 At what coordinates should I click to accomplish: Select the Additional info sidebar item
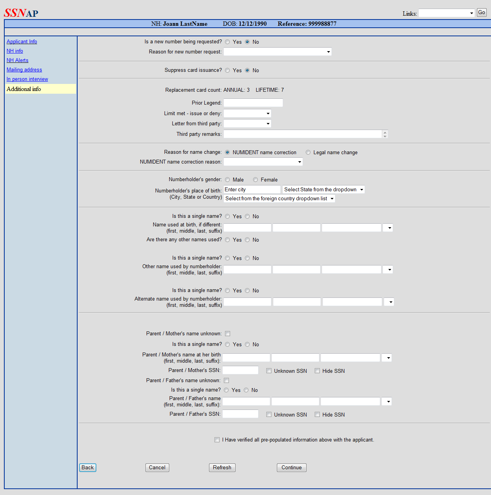coord(41,89)
